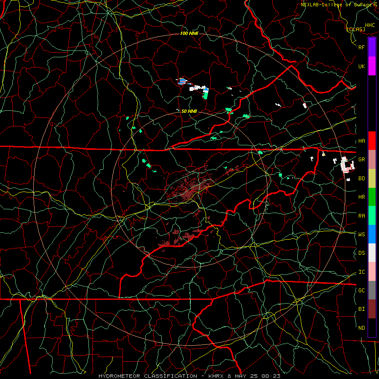Viewport: 379px width, 379px height.
Task: Click the ND legend label
Action: (362, 328)
